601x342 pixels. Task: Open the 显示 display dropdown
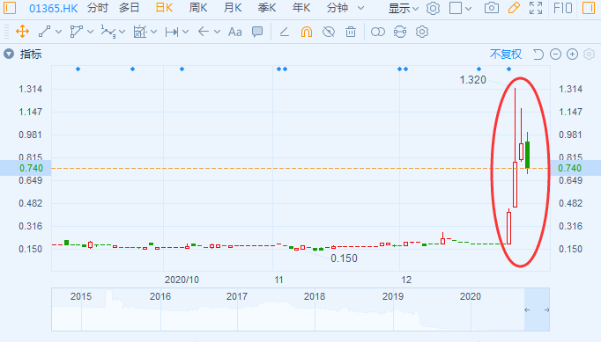404,8
